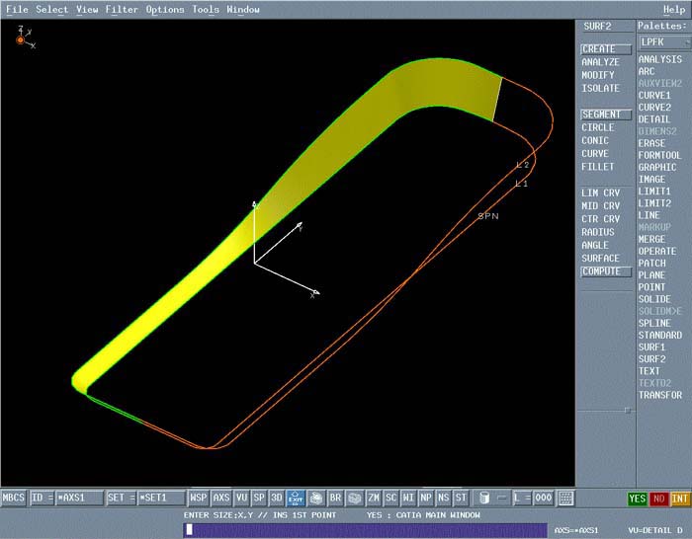This screenshot has width=692, height=539.
Task: Open the LPFK palettes dropdown
Action: [x=660, y=42]
